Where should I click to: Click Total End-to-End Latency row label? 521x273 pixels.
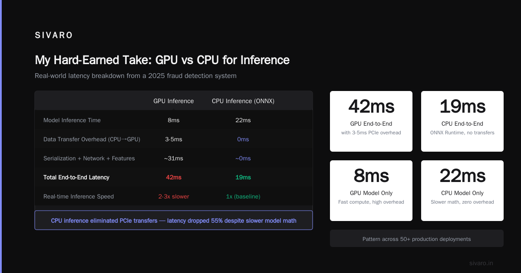point(76,177)
